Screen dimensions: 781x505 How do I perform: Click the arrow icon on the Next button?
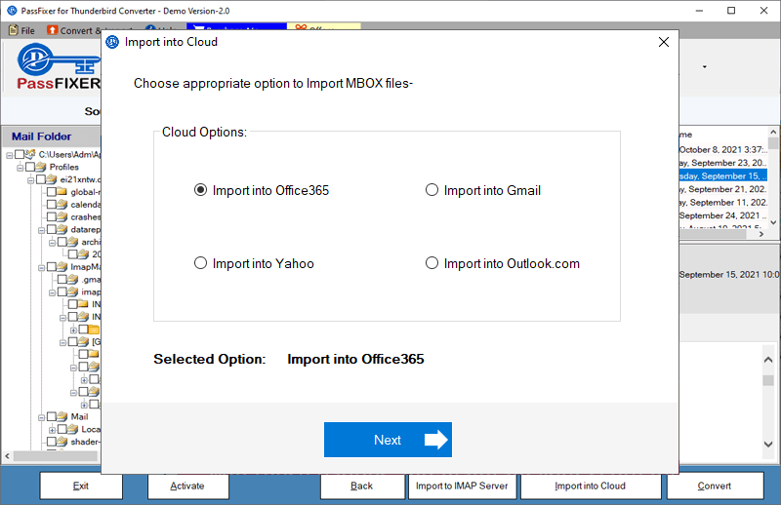pos(435,440)
